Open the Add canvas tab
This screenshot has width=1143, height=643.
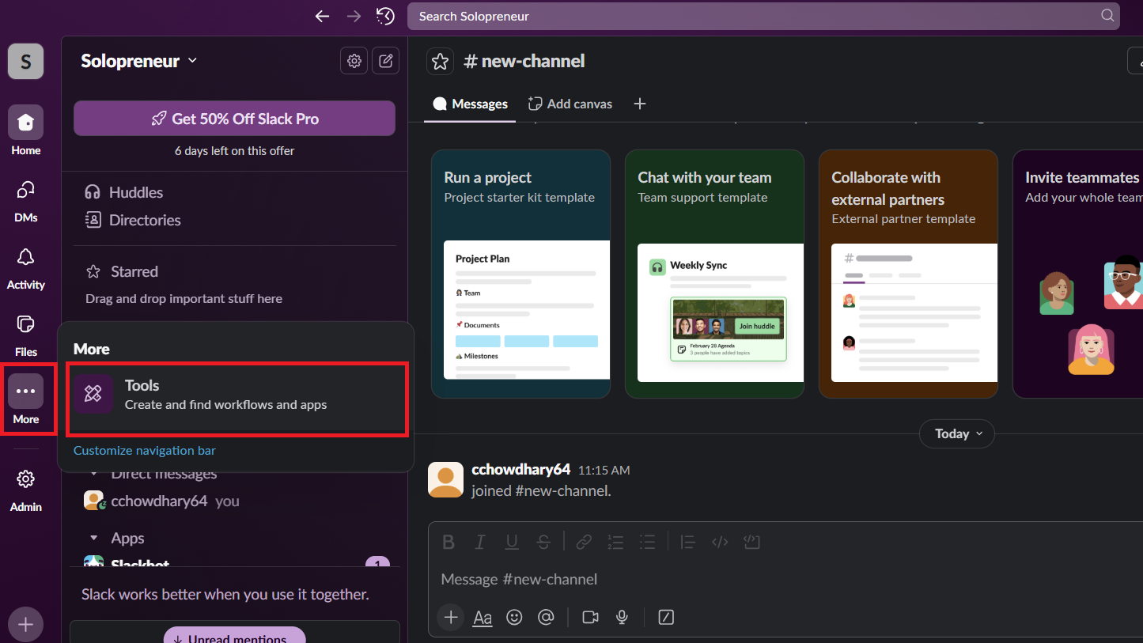[570, 104]
